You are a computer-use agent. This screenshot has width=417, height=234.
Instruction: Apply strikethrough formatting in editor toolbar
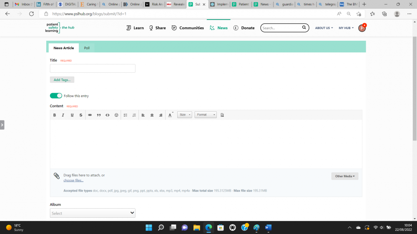click(x=81, y=115)
